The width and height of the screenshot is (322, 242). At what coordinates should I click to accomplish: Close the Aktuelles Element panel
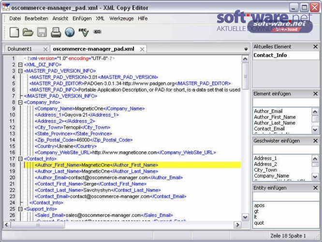[316, 46]
